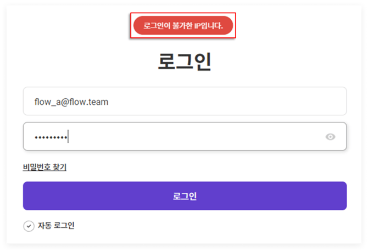
Task: Submit the form via the 로그인 button
Action: [185, 196]
